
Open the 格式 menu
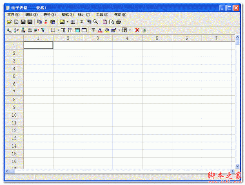(68, 15)
